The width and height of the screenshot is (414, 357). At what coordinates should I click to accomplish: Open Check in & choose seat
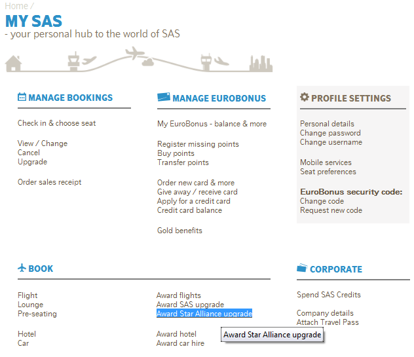pyautogui.click(x=56, y=123)
